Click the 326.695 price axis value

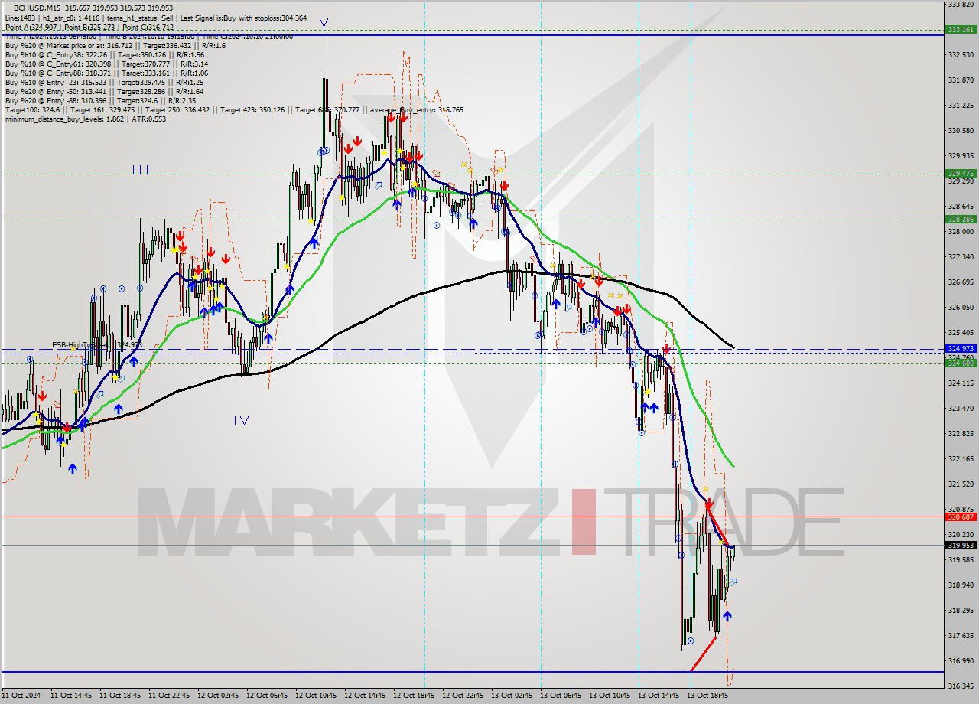[960, 282]
